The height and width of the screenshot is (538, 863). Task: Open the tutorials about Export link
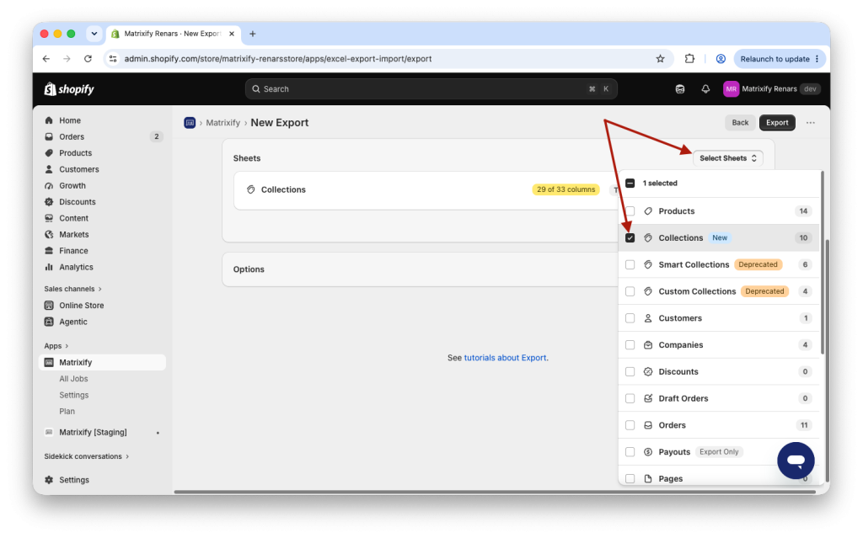click(506, 358)
